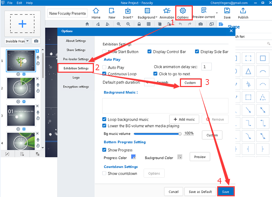This screenshot has height=197, width=272.
Task: Click the camera screenshot icon in toolbar
Action: pos(201,24)
